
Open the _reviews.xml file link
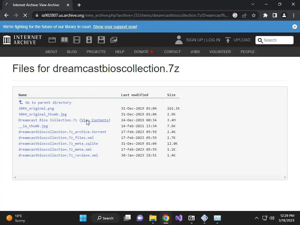click(58, 155)
